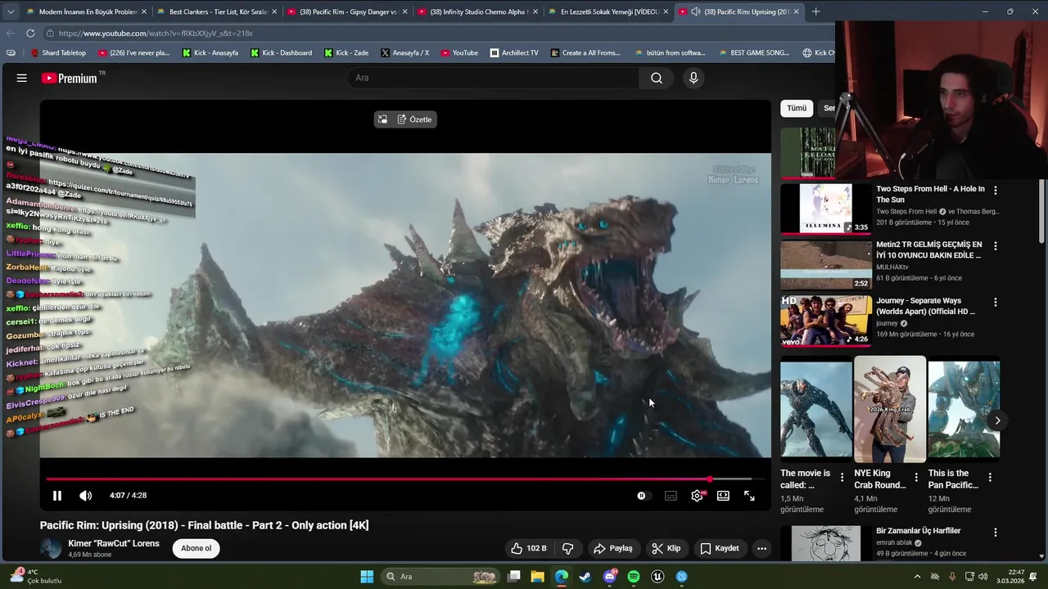The height and width of the screenshot is (589, 1048).
Task: Open more actions menu under video
Action: tap(761, 548)
